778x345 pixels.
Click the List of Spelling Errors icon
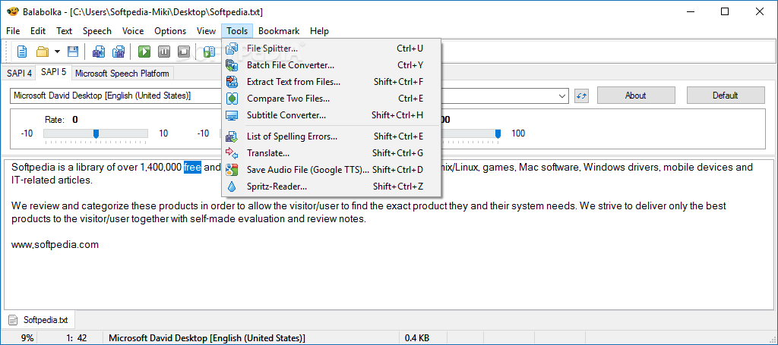[x=232, y=136]
